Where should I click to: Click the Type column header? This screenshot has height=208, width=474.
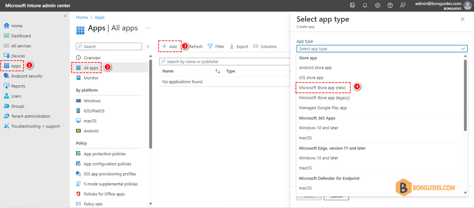pos(231,71)
